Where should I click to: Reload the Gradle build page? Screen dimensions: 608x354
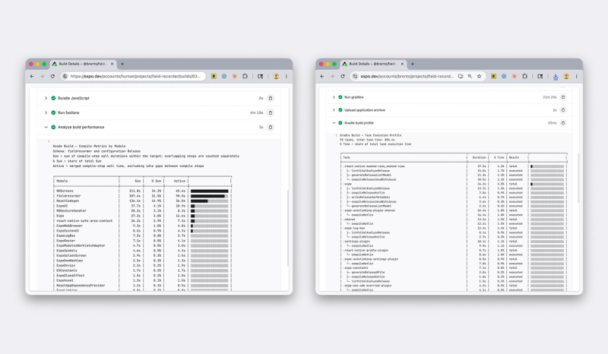tap(343, 77)
